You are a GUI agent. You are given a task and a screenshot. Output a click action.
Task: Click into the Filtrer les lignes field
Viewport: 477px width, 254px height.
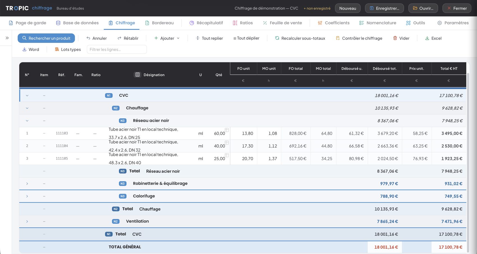[117, 49]
